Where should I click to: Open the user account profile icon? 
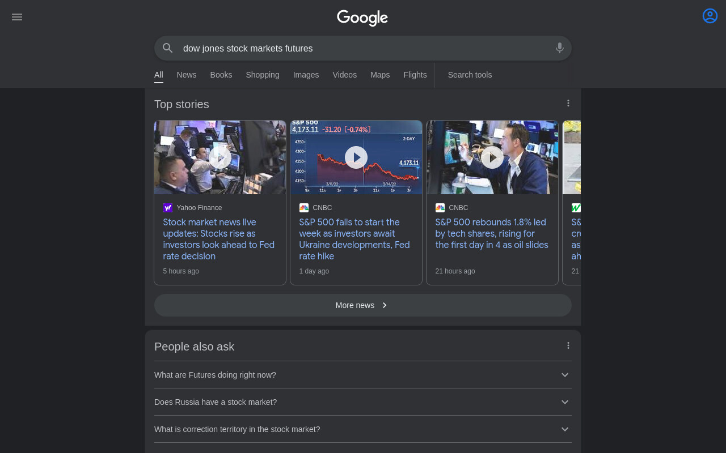[x=710, y=16]
